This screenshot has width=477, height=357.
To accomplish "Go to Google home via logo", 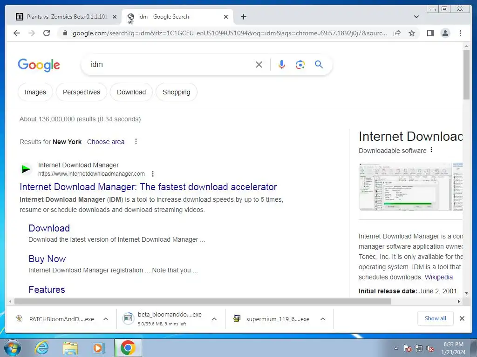I will click(39, 65).
